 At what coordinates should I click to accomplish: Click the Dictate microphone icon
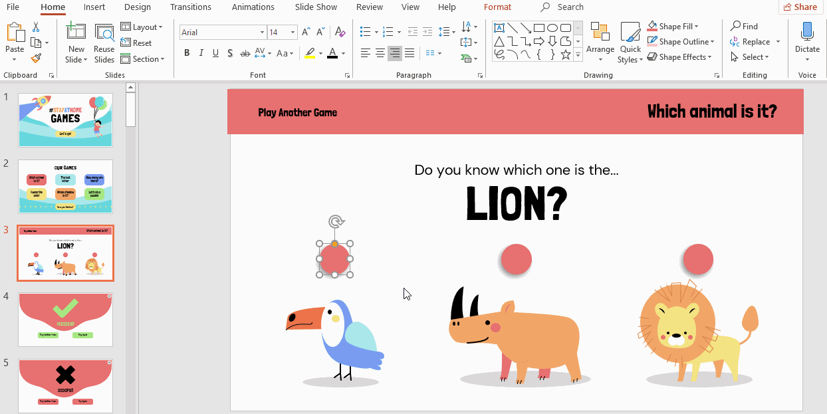tap(807, 31)
